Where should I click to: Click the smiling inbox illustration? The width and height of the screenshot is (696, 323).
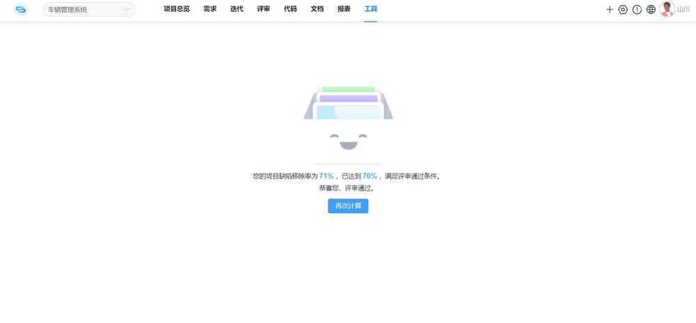348,118
